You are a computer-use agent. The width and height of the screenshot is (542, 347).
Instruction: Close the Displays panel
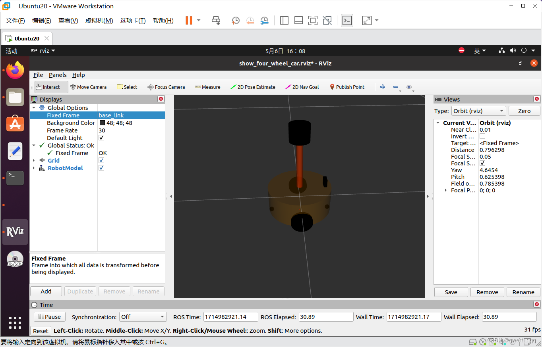coord(161,99)
